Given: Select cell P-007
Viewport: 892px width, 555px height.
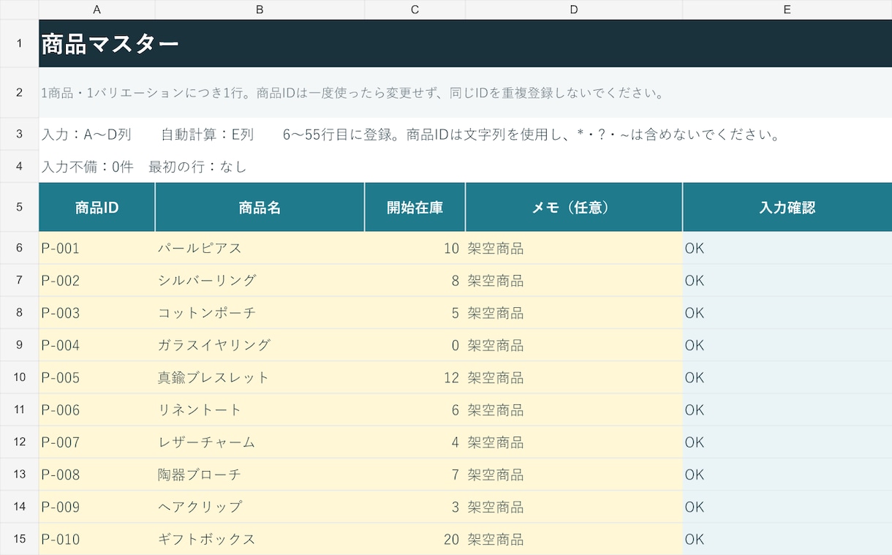Looking at the screenshot, I should pos(97,442).
